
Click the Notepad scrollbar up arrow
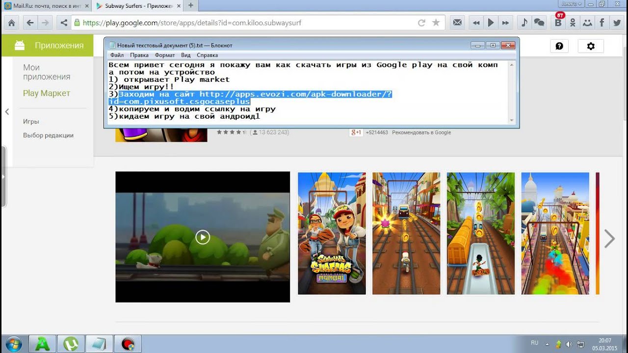tap(512, 65)
